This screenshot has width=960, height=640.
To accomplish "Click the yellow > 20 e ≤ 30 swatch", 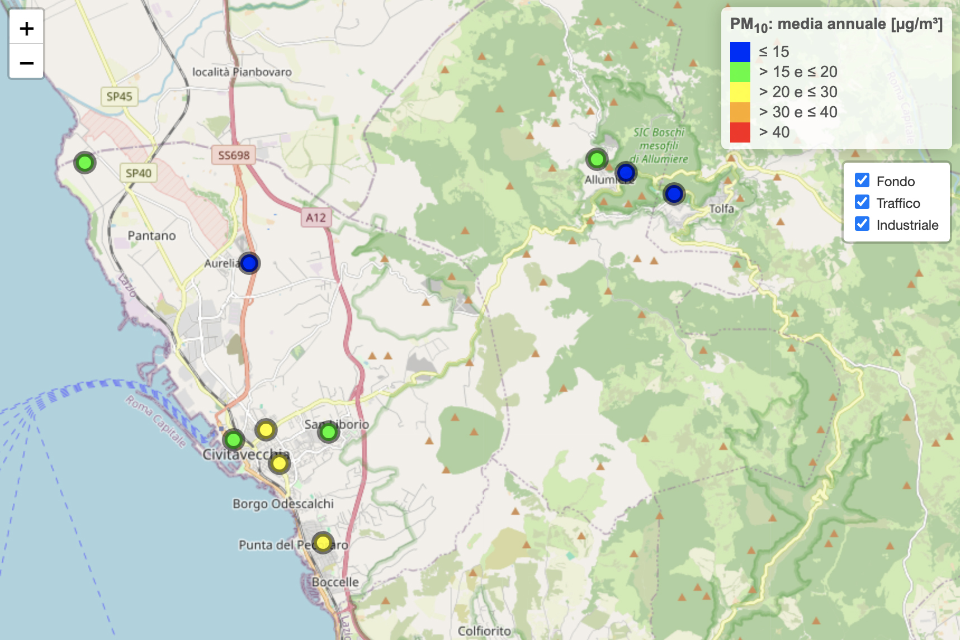I will pyautogui.click(x=740, y=92).
